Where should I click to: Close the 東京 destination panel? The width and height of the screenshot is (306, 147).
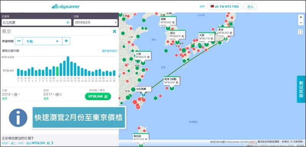click(x=114, y=31)
